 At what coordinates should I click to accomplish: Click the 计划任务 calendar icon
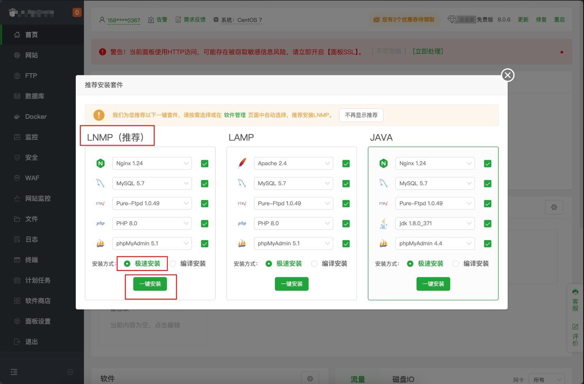pos(17,280)
